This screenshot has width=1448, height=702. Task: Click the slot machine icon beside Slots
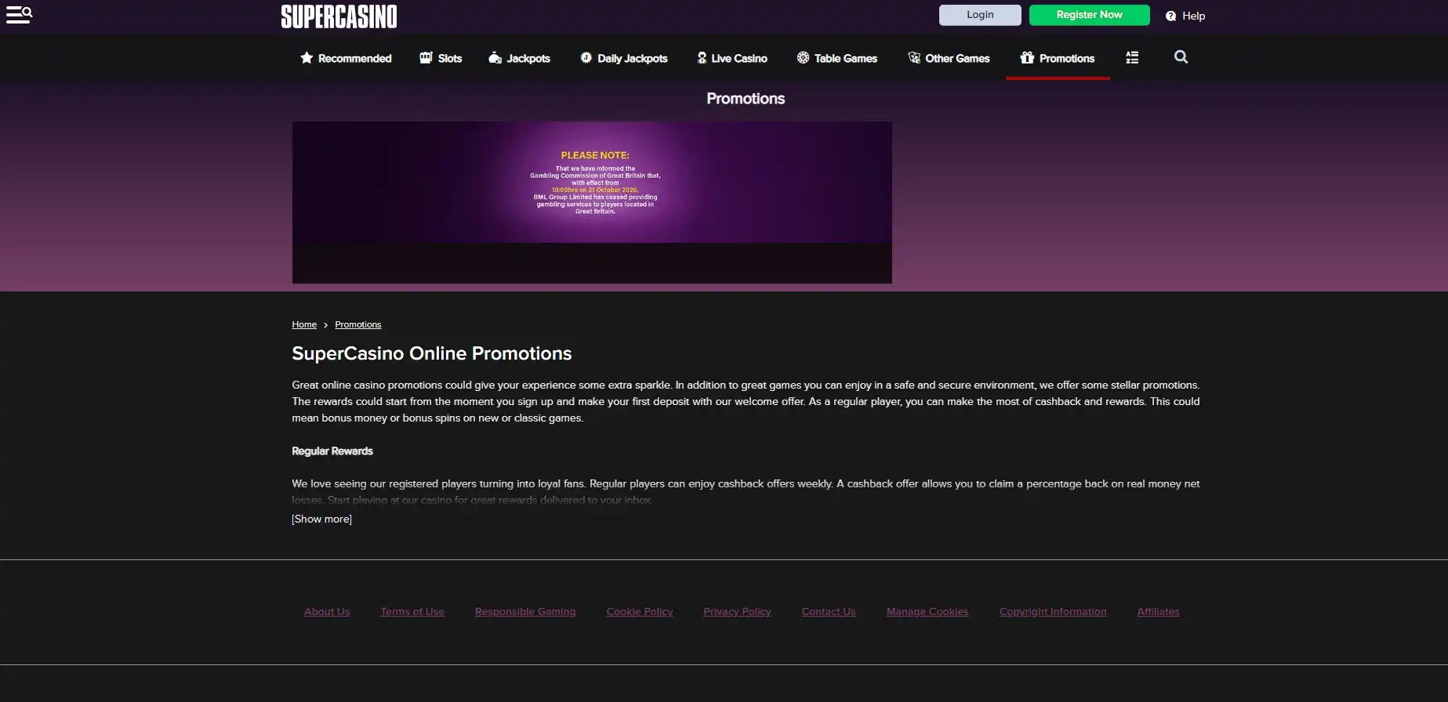[x=426, y=58]
